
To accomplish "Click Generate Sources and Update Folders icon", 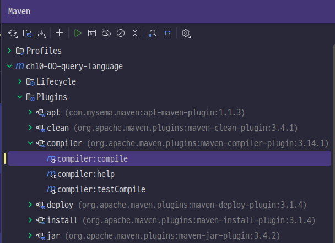I will (x=28, y=33).
